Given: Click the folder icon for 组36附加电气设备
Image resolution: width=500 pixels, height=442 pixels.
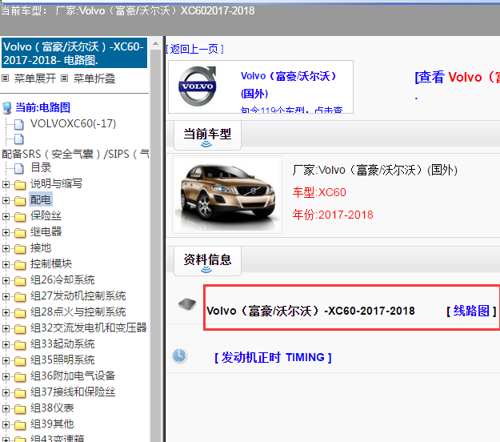Looking at the screenshot, I should tap(20, 377).
